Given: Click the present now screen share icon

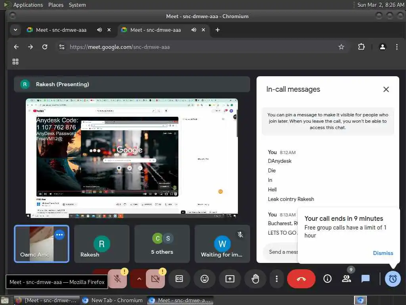Looking at the screenshot, I should [x=230, y=279].
